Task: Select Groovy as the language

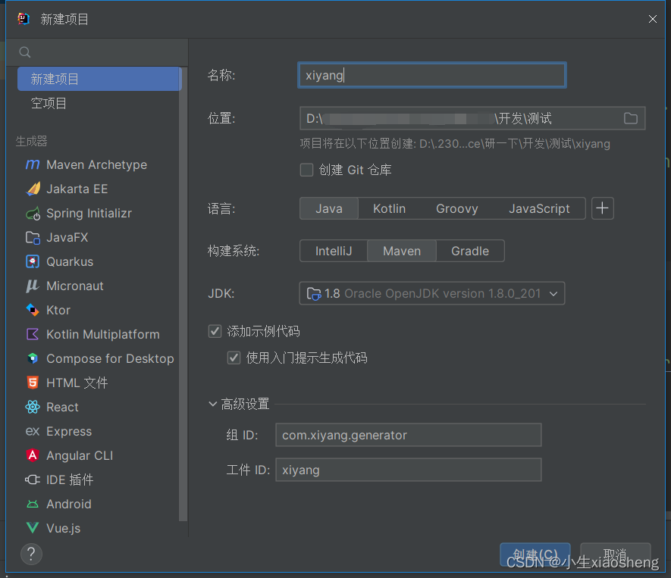Action: [x=457, y=208]
